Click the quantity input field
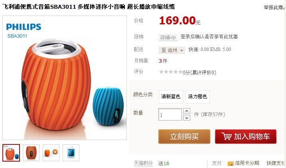286x168 pixels. pos(170,115)
